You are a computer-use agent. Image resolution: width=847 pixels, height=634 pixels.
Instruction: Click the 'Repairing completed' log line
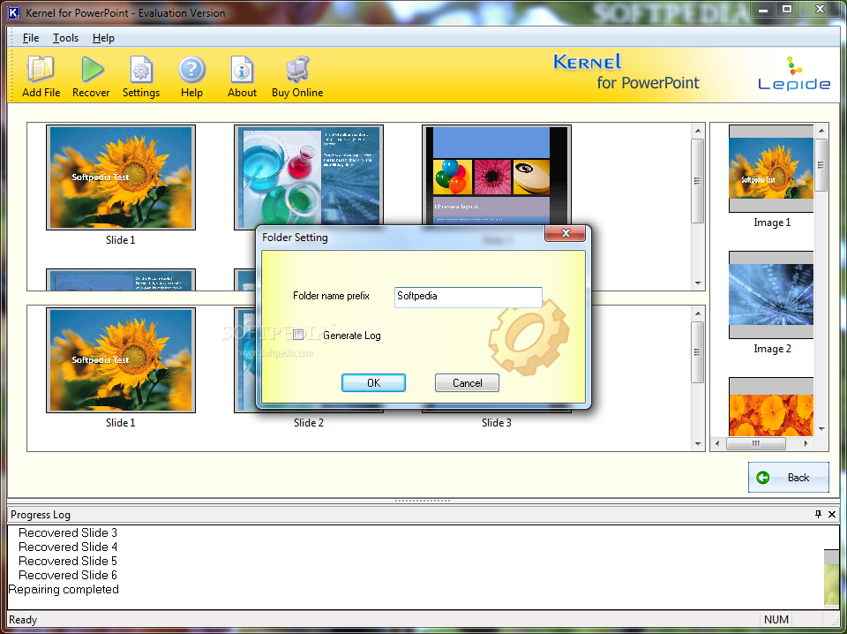[x=64, y=589]
